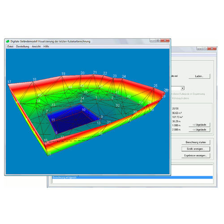Click terrain point label 18
224x224 pixels.
click(34, 79)
